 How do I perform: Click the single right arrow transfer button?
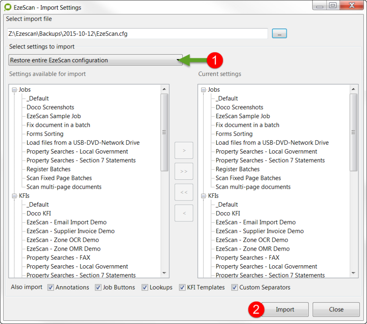coord(184,150)
